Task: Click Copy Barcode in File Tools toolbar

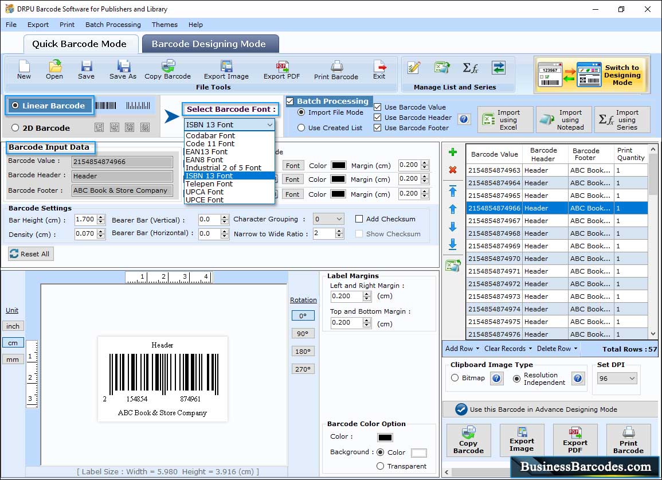Action: 167,70
